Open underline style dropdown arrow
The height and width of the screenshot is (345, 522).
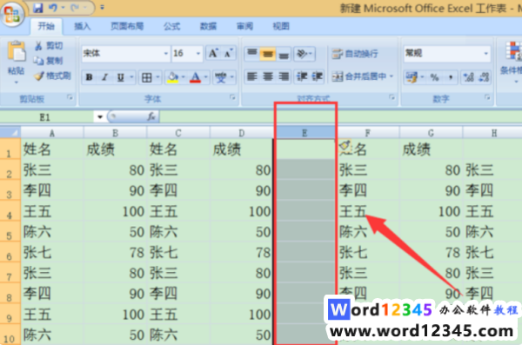point(132,77)
